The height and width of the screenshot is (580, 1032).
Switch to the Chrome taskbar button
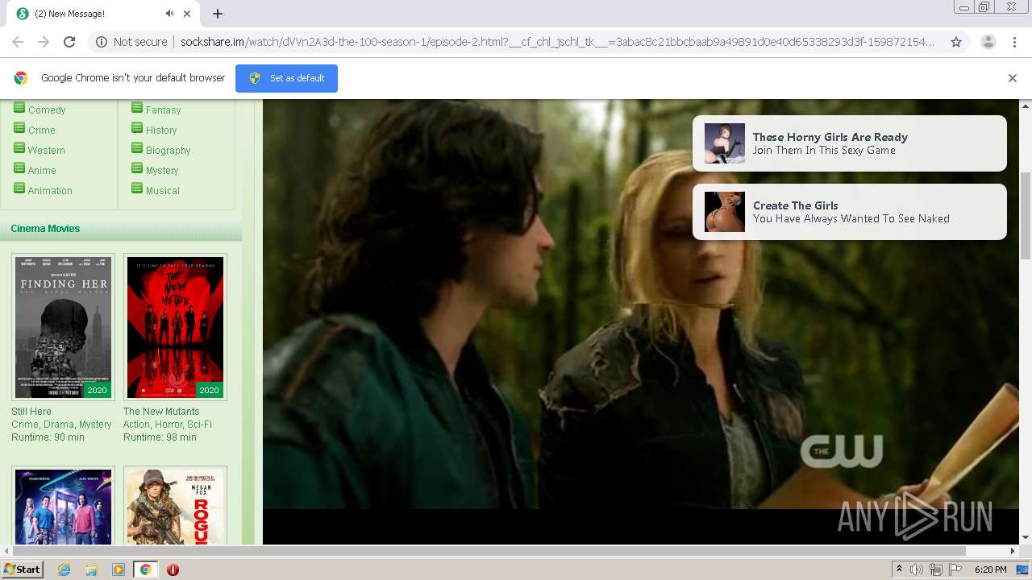(145, 570)
